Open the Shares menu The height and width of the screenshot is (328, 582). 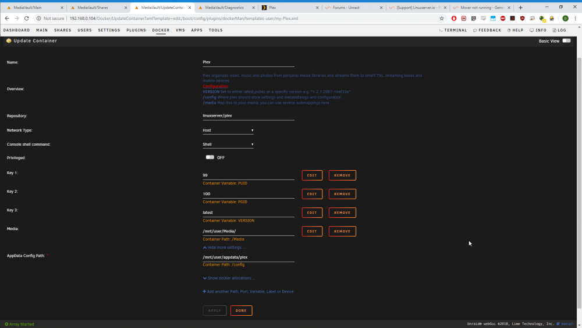[x=63, y=30]
